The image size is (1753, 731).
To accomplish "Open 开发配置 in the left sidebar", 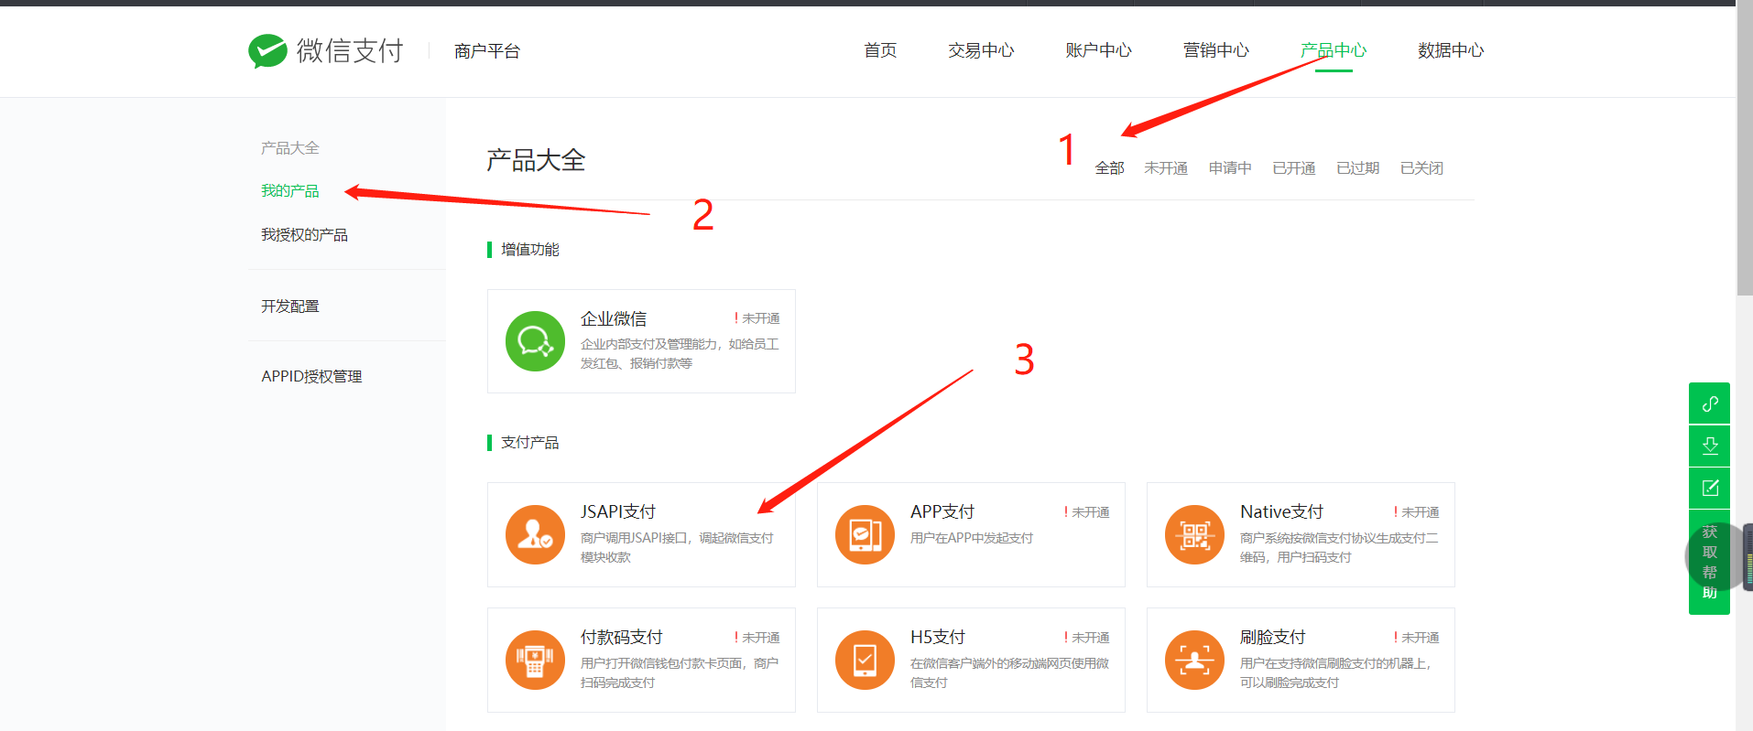I will click(x=290, y=306).
